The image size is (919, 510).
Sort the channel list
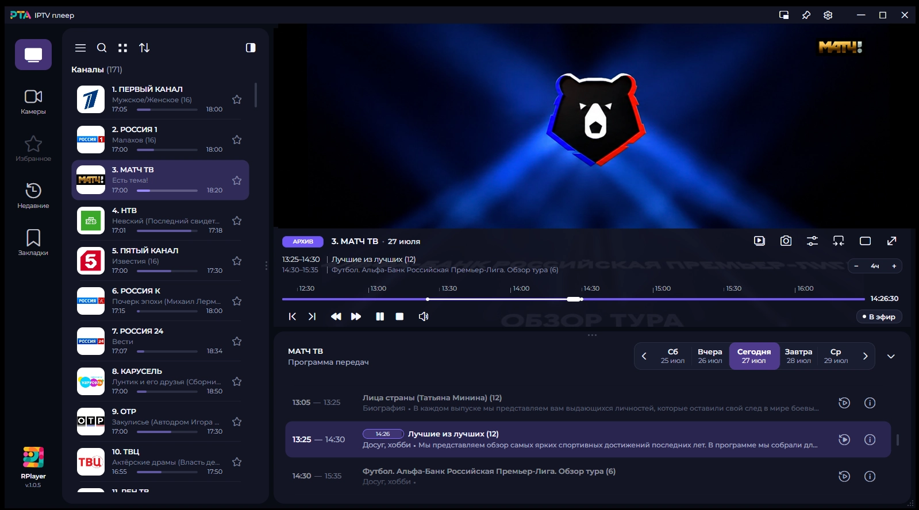click(144, 48)
